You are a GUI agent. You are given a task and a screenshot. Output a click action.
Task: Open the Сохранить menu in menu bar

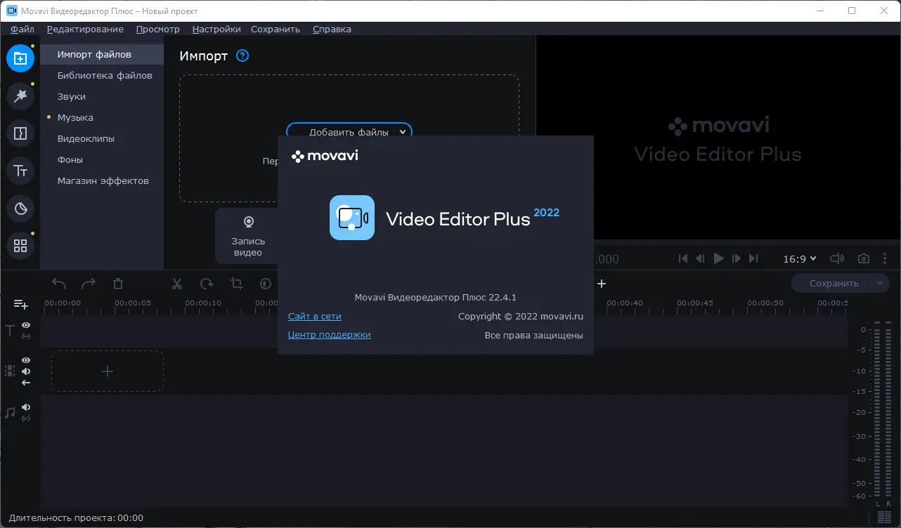(x=276, y=29)
